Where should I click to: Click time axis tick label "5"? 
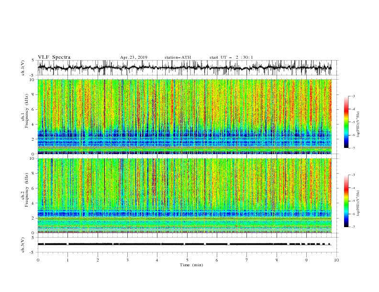tap(187, 260)
